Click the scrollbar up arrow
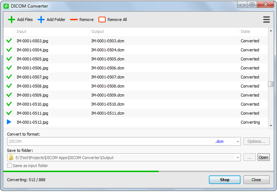Image resolution: width=277 pixels, height=192 pixels. [x=271, y=31]
